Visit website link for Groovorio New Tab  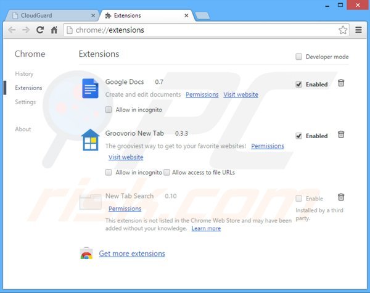point(126,157)
